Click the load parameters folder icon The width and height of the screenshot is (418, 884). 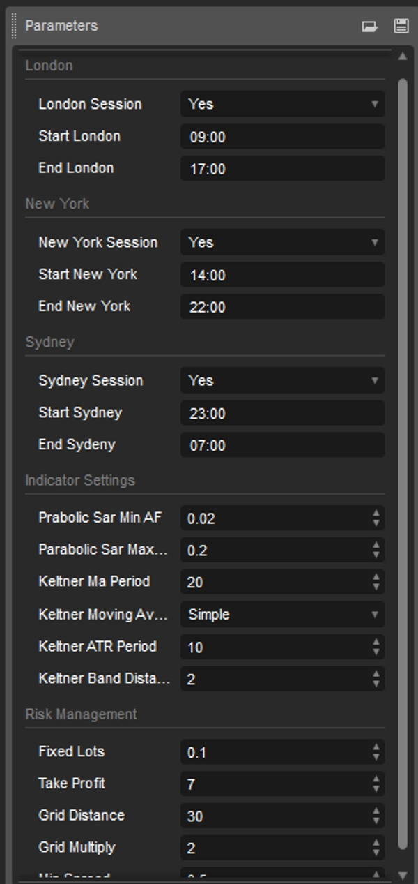369,27
